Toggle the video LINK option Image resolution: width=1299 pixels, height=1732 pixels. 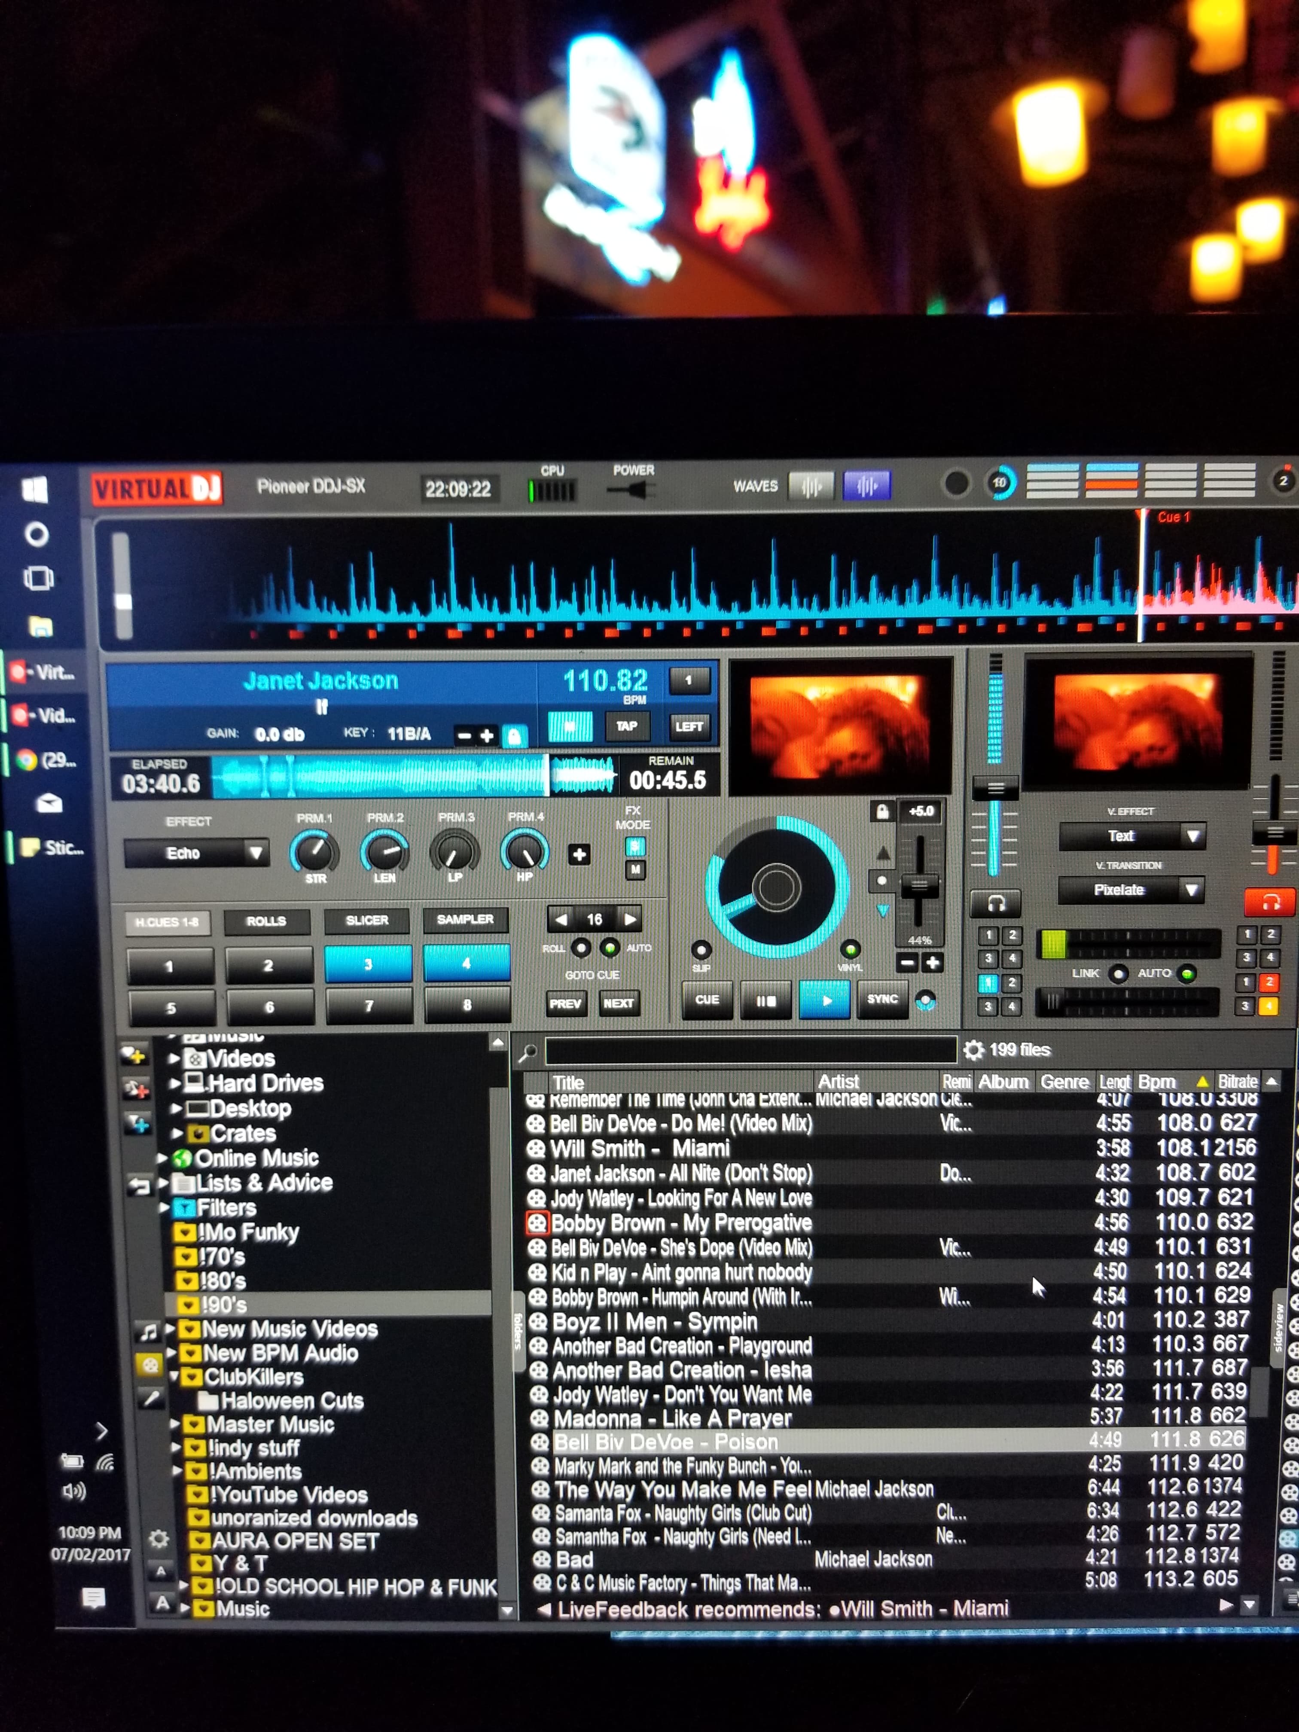point(1119,974)
